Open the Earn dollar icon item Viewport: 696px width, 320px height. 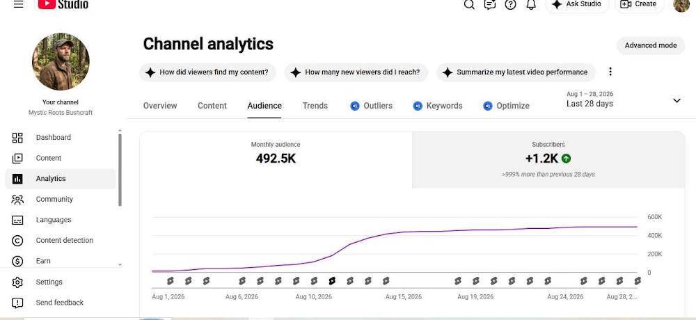click(x=17, y=261)
